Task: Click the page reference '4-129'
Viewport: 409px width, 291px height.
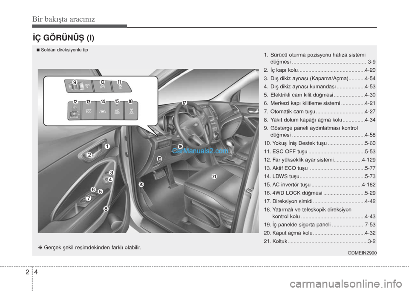Action: pos(369,160)
